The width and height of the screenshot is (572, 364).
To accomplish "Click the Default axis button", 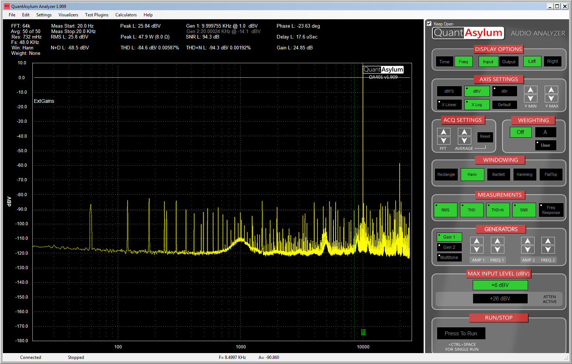I will 504,105.
